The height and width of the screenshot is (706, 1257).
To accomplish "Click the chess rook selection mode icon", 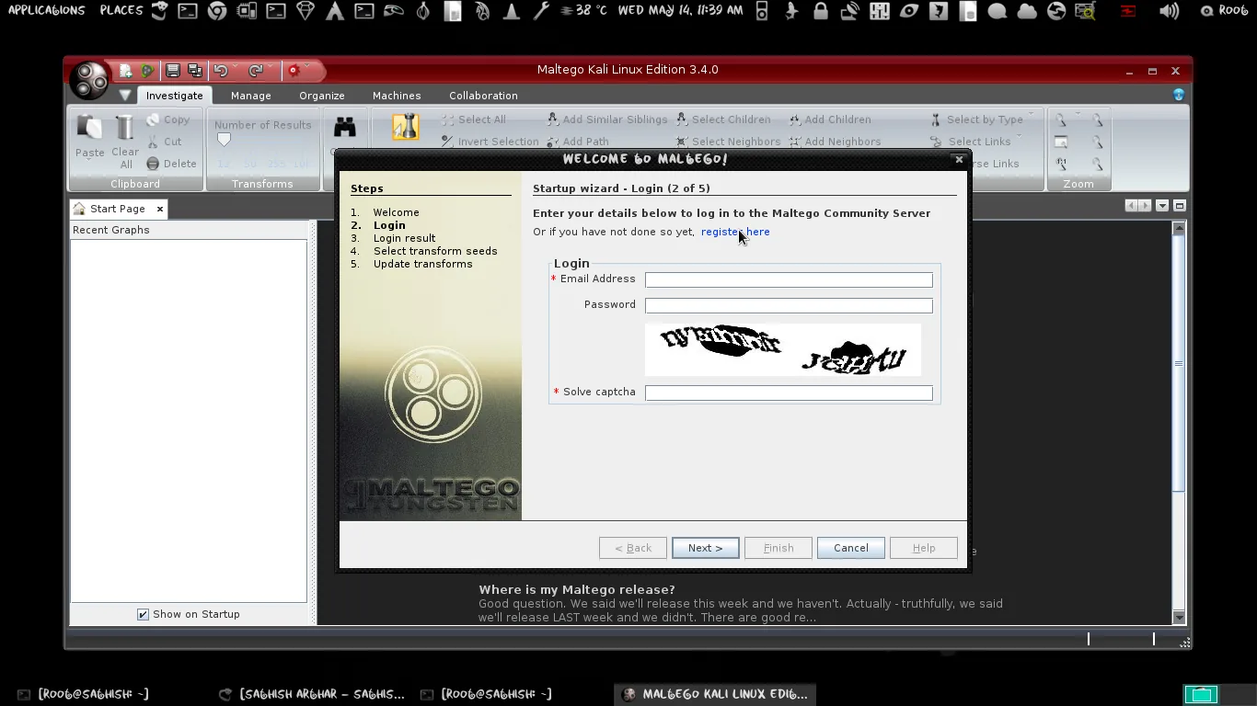I will coord(405,127).
